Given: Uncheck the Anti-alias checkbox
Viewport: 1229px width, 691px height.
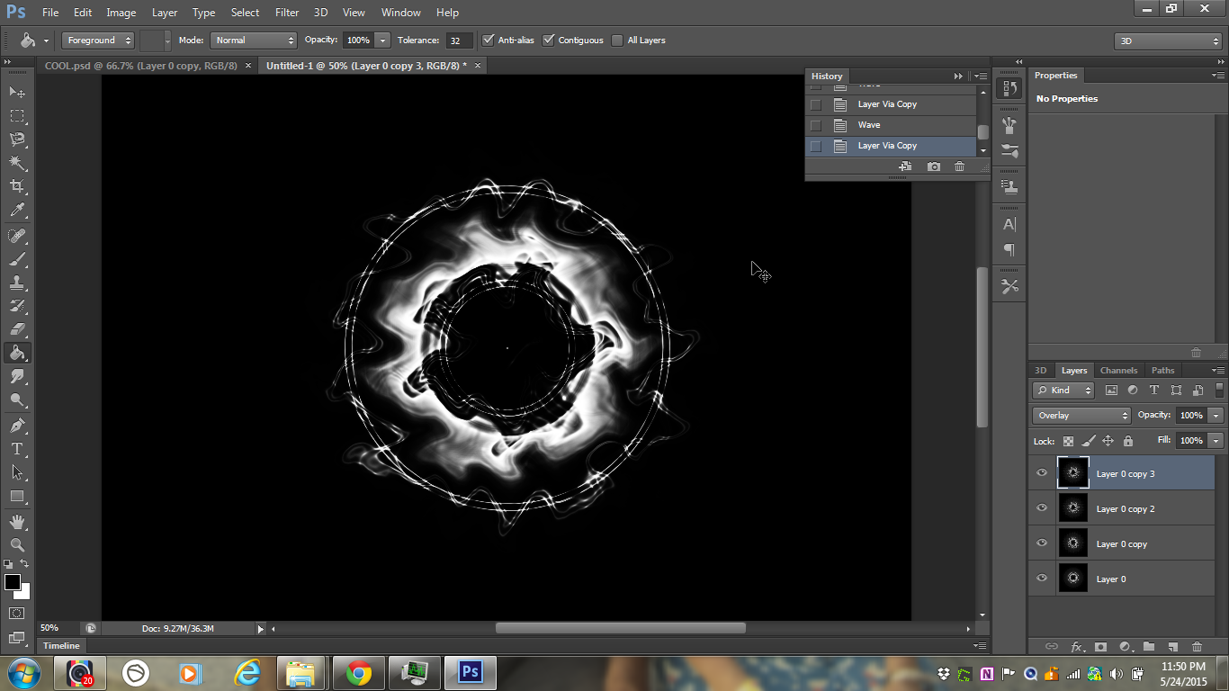Looking at the screenshot, I should click(x=489, y=40).
